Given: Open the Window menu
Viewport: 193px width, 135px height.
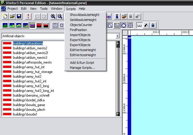Looking at the screenshot, I should tap(57, 9).
